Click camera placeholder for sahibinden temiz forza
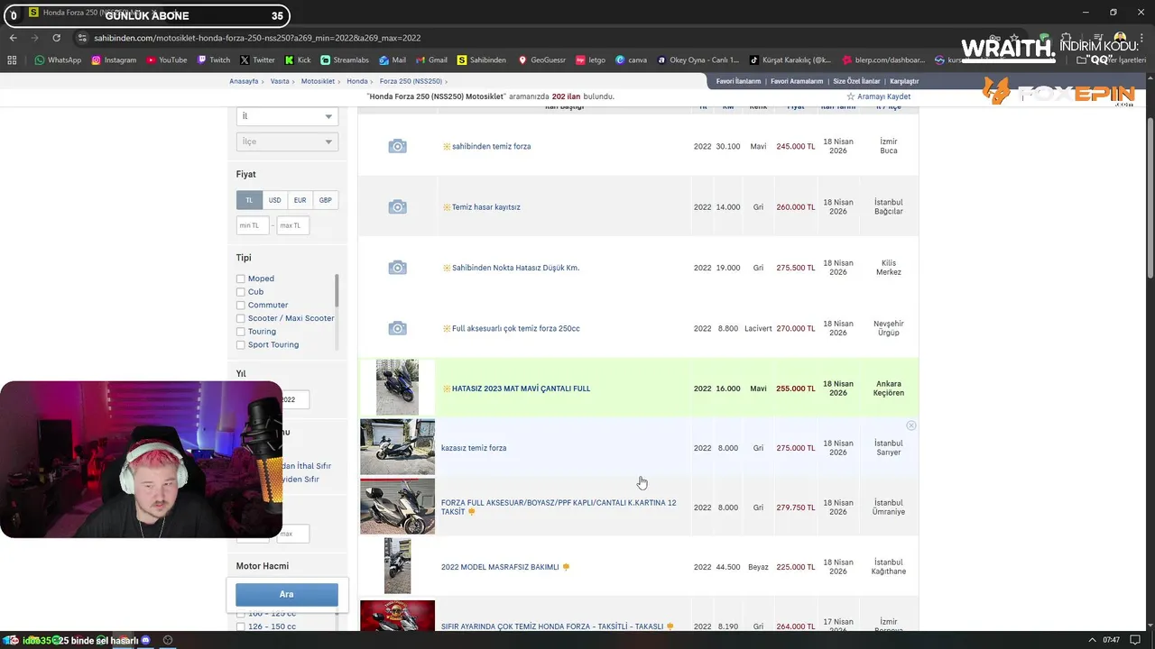Screen dimensions: 1155x649 397,146
